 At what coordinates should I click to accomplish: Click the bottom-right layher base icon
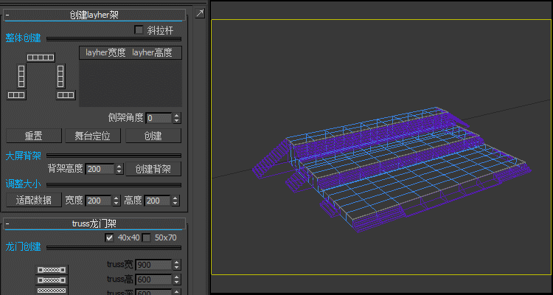click(x=66, y=95)
